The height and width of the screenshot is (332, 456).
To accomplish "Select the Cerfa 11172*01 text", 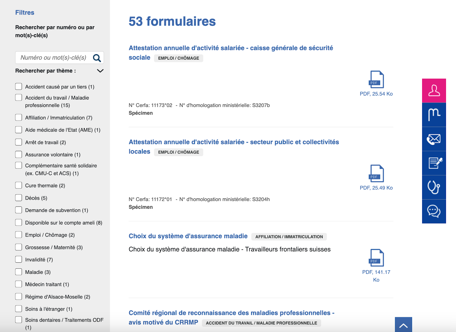I will 150,199.
